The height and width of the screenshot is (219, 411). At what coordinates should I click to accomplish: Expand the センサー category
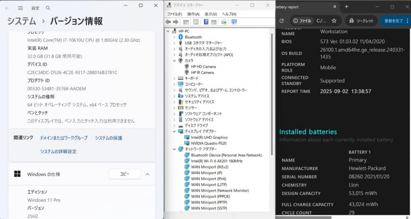pos(174,108)
